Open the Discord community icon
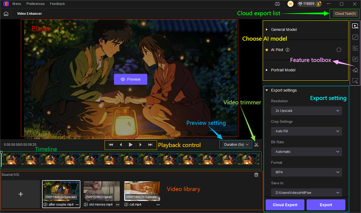361x213 pixels. pyautogui.click(x=277, y=4)
